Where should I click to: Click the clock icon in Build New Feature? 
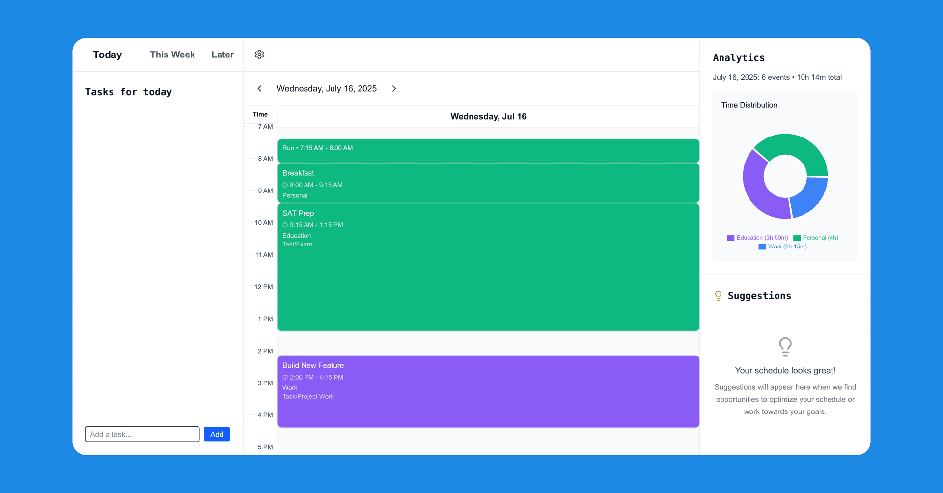pos(285,377)
